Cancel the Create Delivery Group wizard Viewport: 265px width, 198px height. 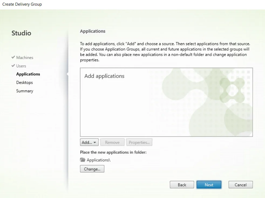241,185
